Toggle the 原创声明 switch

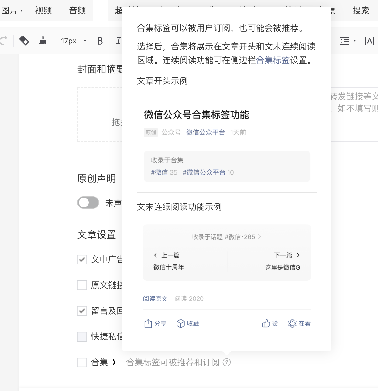(88, 202)
